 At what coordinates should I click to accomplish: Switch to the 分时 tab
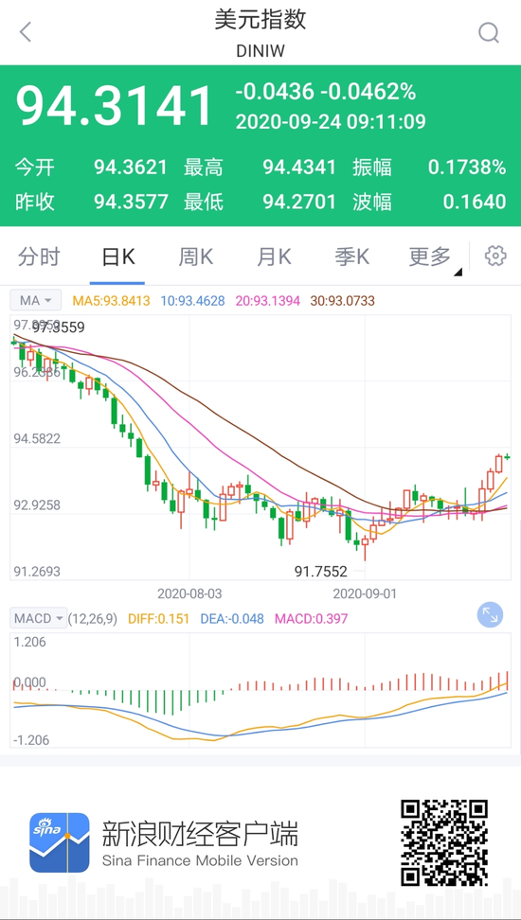[x=39, y=257]
